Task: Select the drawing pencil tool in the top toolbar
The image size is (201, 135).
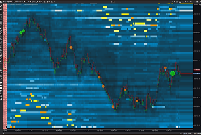Action: click(x=37, y=2)
